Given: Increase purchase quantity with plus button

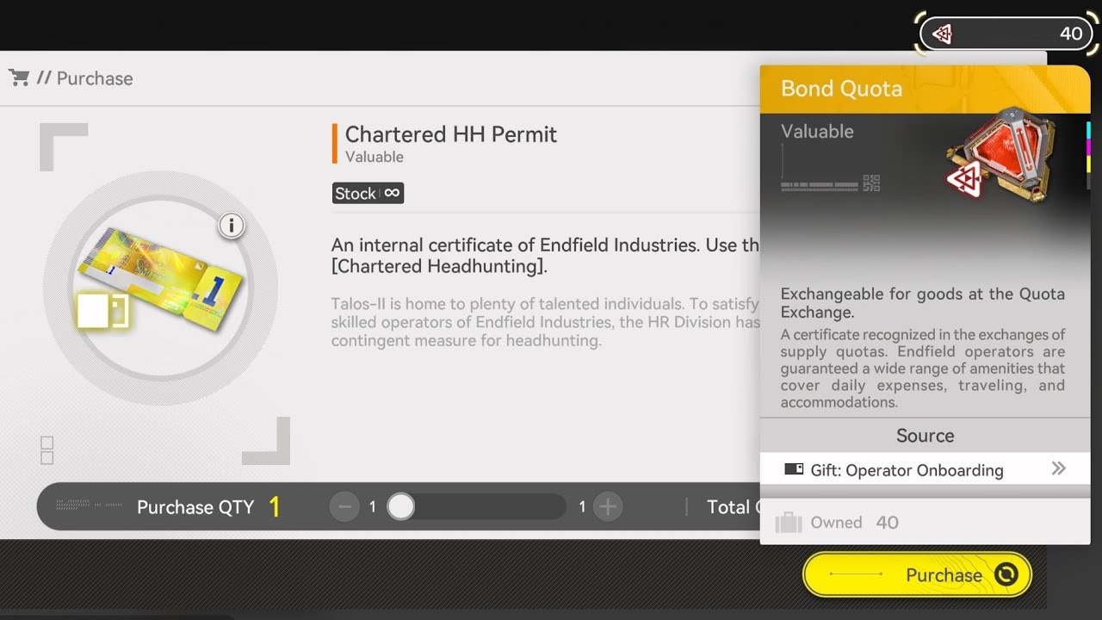Looking at the screenshot, I should (x=608, y=506).
